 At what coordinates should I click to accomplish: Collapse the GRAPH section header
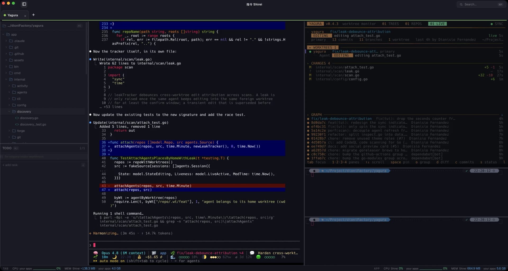pos(315,115)
